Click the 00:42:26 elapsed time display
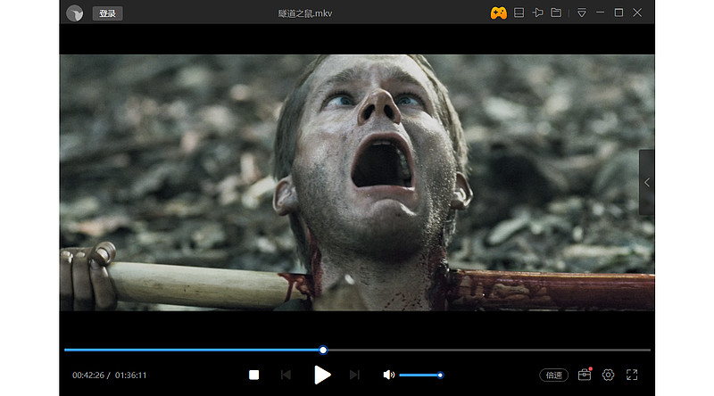The width and height of the screenshot is (714, 396). [x=87, y=375]
